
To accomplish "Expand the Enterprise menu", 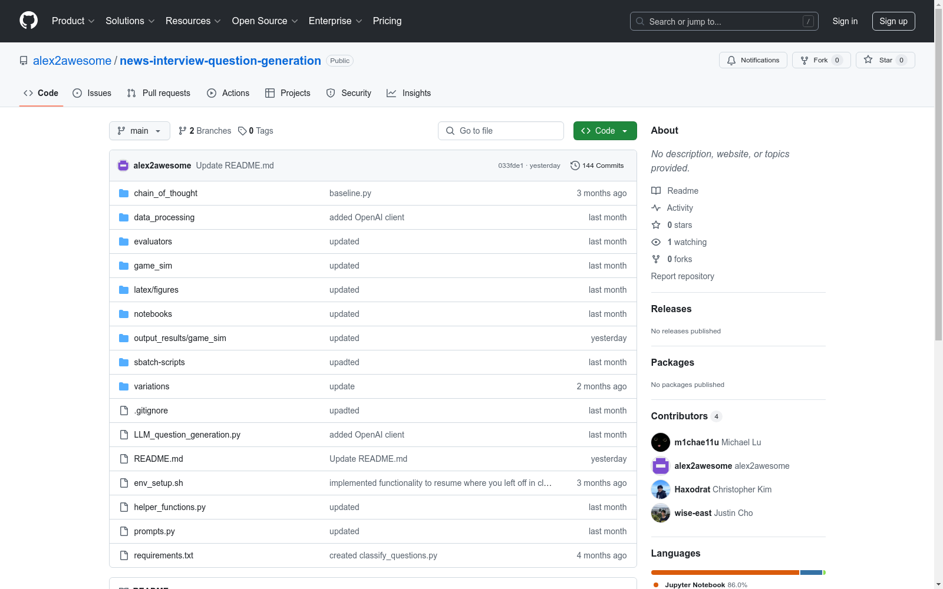I will 335,21.
